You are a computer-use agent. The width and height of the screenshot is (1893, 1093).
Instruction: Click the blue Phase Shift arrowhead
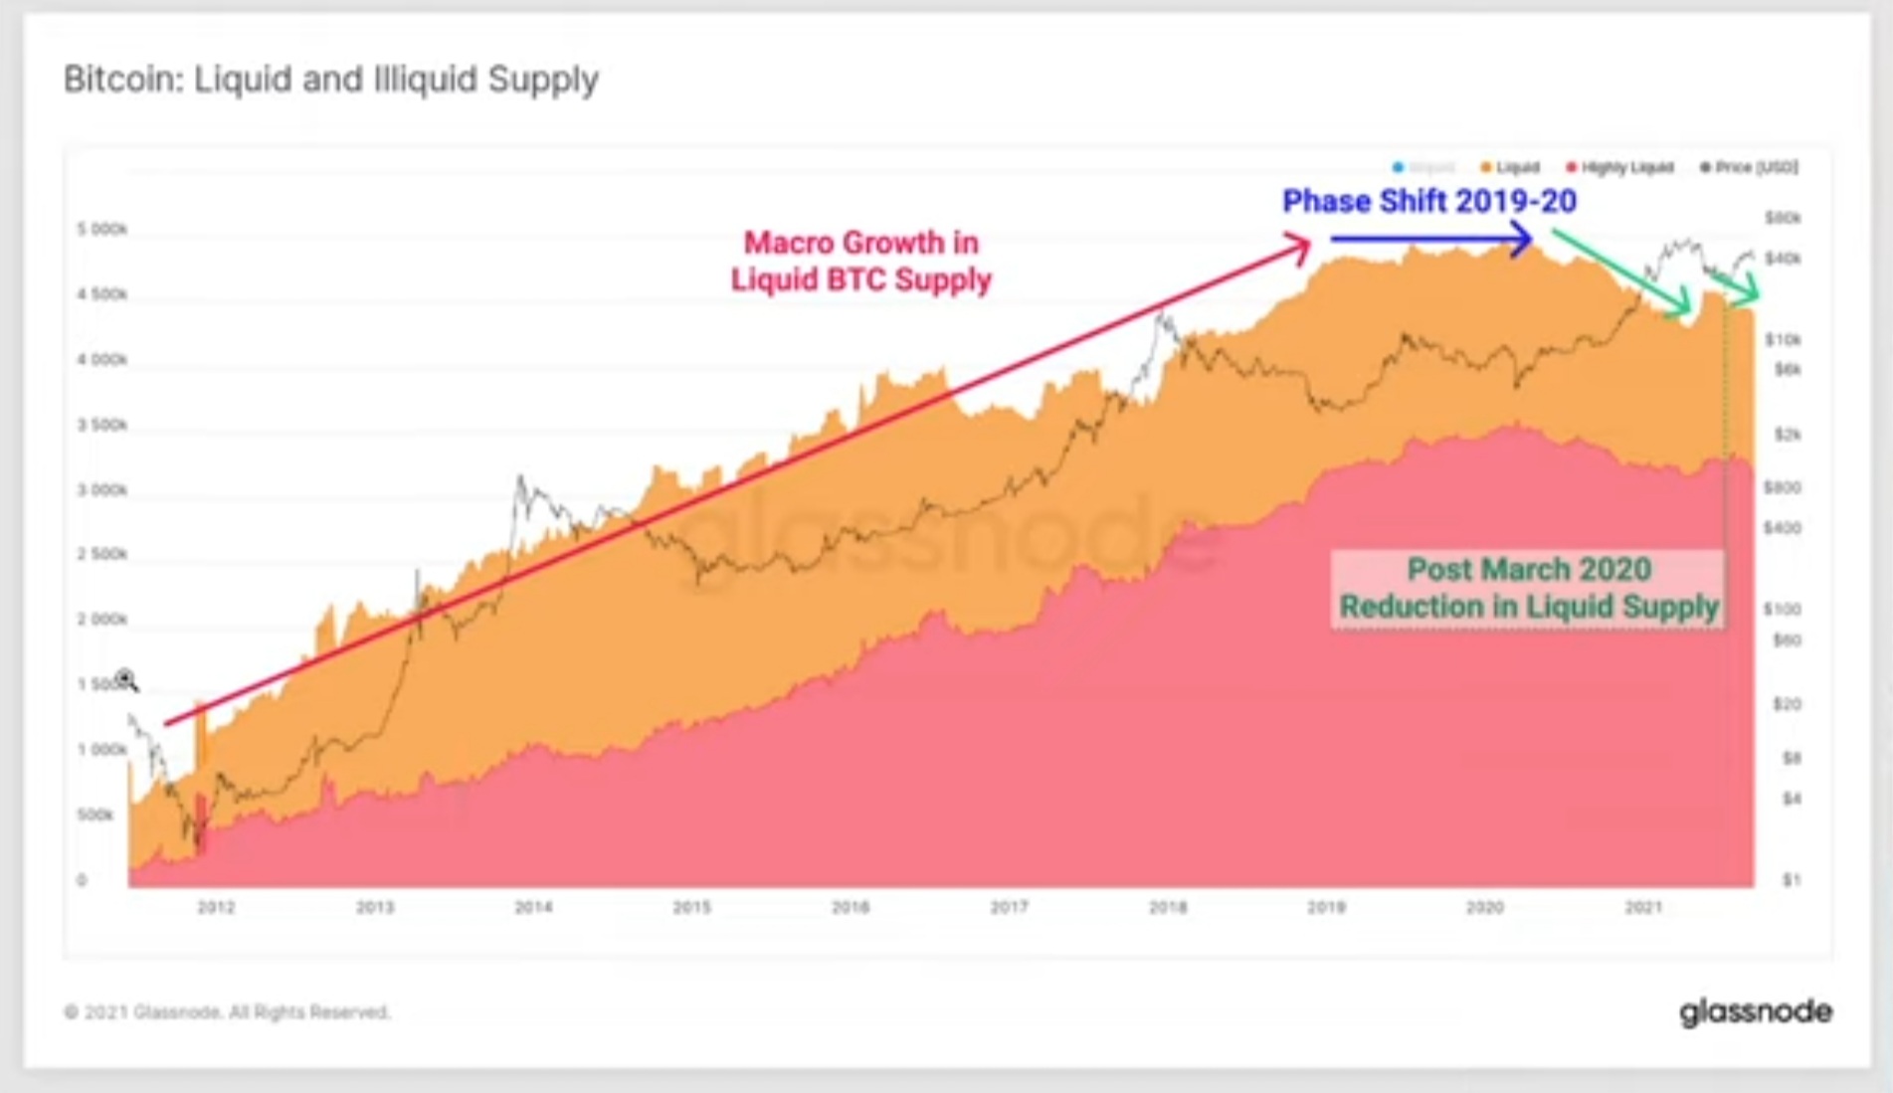coord(1520,239)
